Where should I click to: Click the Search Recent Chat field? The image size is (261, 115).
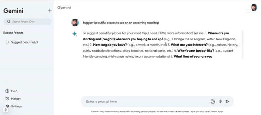click(x=27, y=22)
